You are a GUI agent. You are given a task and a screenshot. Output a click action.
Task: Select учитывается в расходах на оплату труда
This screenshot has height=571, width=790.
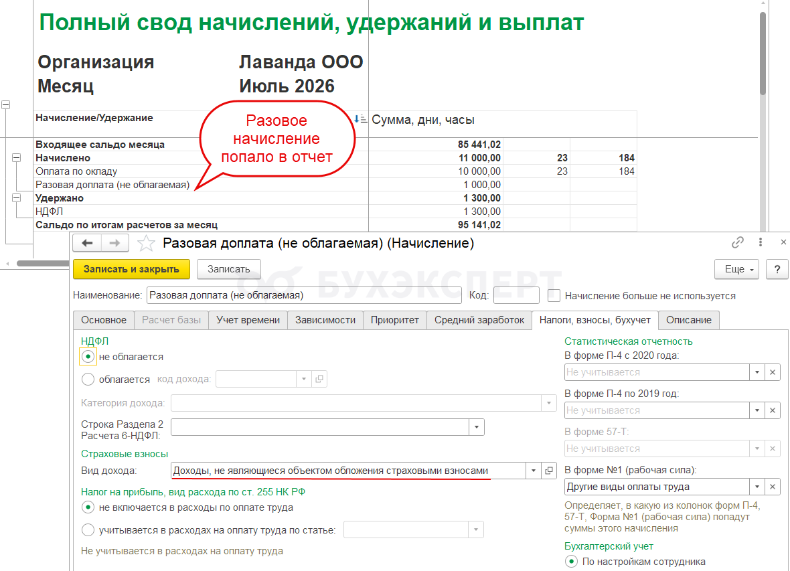[88, 530]
